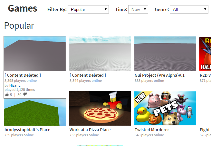Screen dimensions: 211x146
Task: Open the Genre All dropdown
Action: tap(189, 9)
